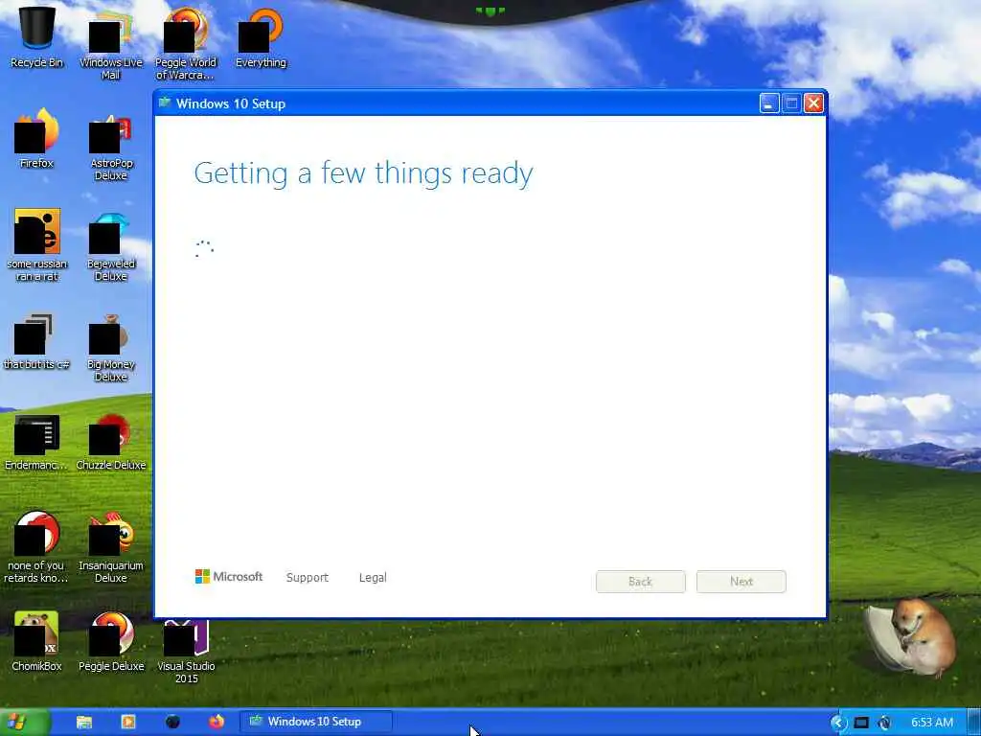The height and width of the screenshot is (736, 981).
Task: Click the monitor icon in system tray
Action: tap(861, 723)
